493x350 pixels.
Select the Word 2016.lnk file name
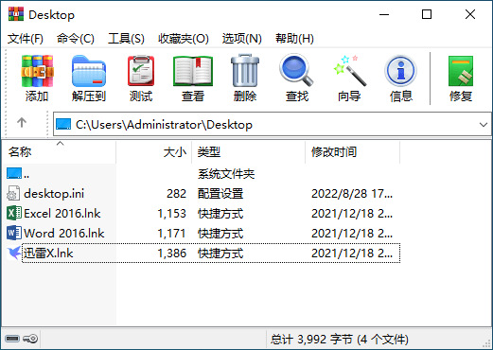coord(64,234)
